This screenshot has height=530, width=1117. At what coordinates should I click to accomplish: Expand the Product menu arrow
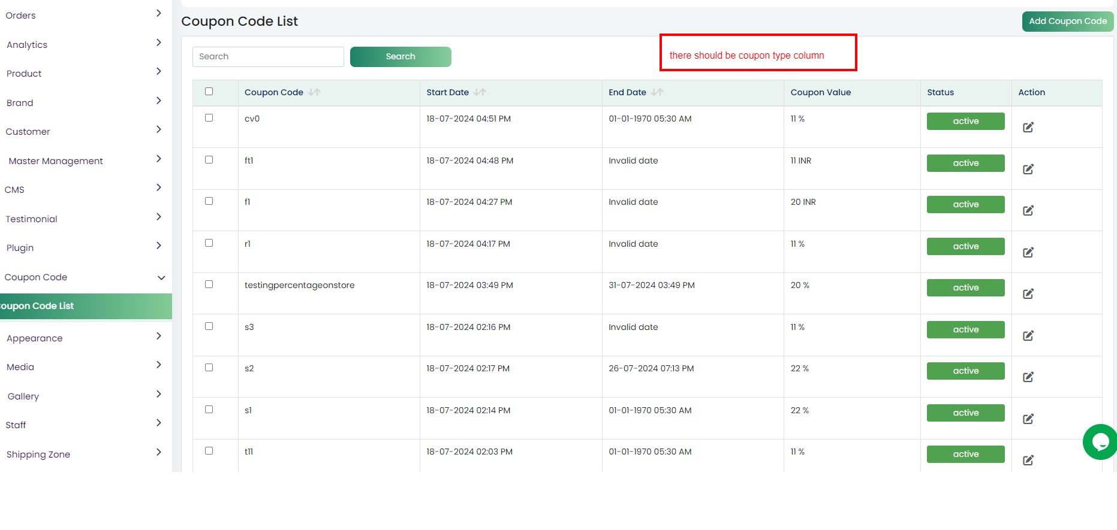pyautogui.click(x=158, y=71)
